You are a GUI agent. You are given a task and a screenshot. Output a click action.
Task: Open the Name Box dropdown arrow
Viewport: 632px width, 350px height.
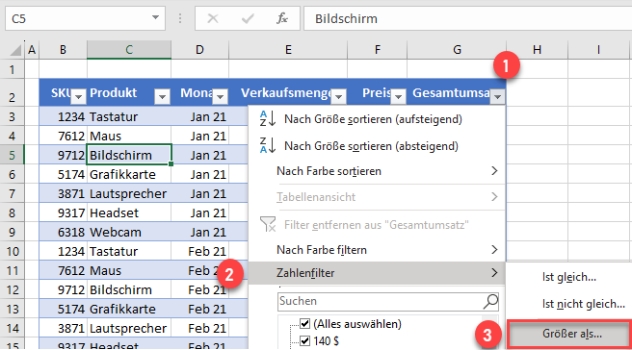[x=155, y=17]
